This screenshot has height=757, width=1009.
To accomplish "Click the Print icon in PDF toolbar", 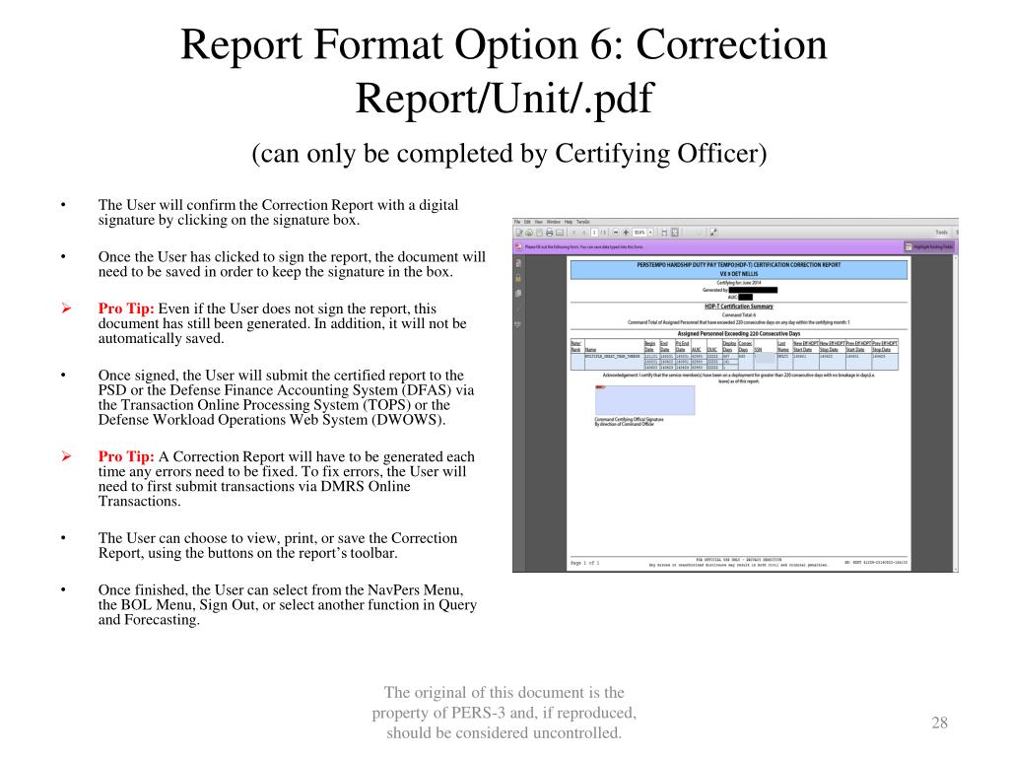I will point(550,233).
